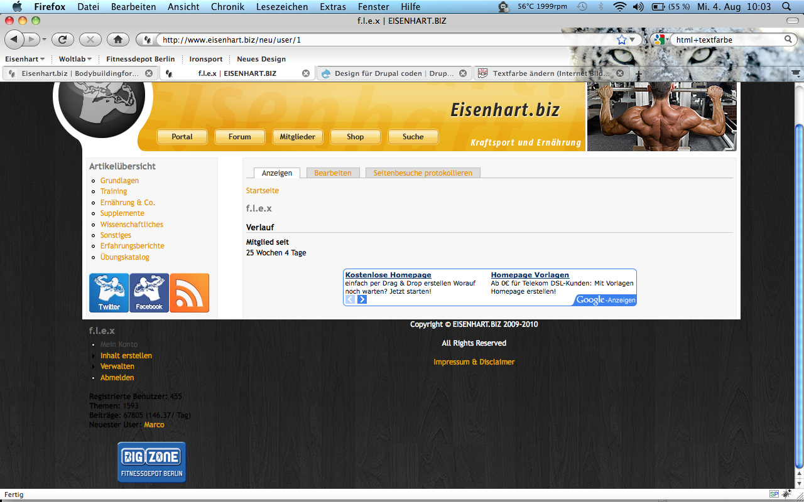Switch to the Bearbeiten tab
This screenshot has width=804, height=502.
click(x=333, y=173)
